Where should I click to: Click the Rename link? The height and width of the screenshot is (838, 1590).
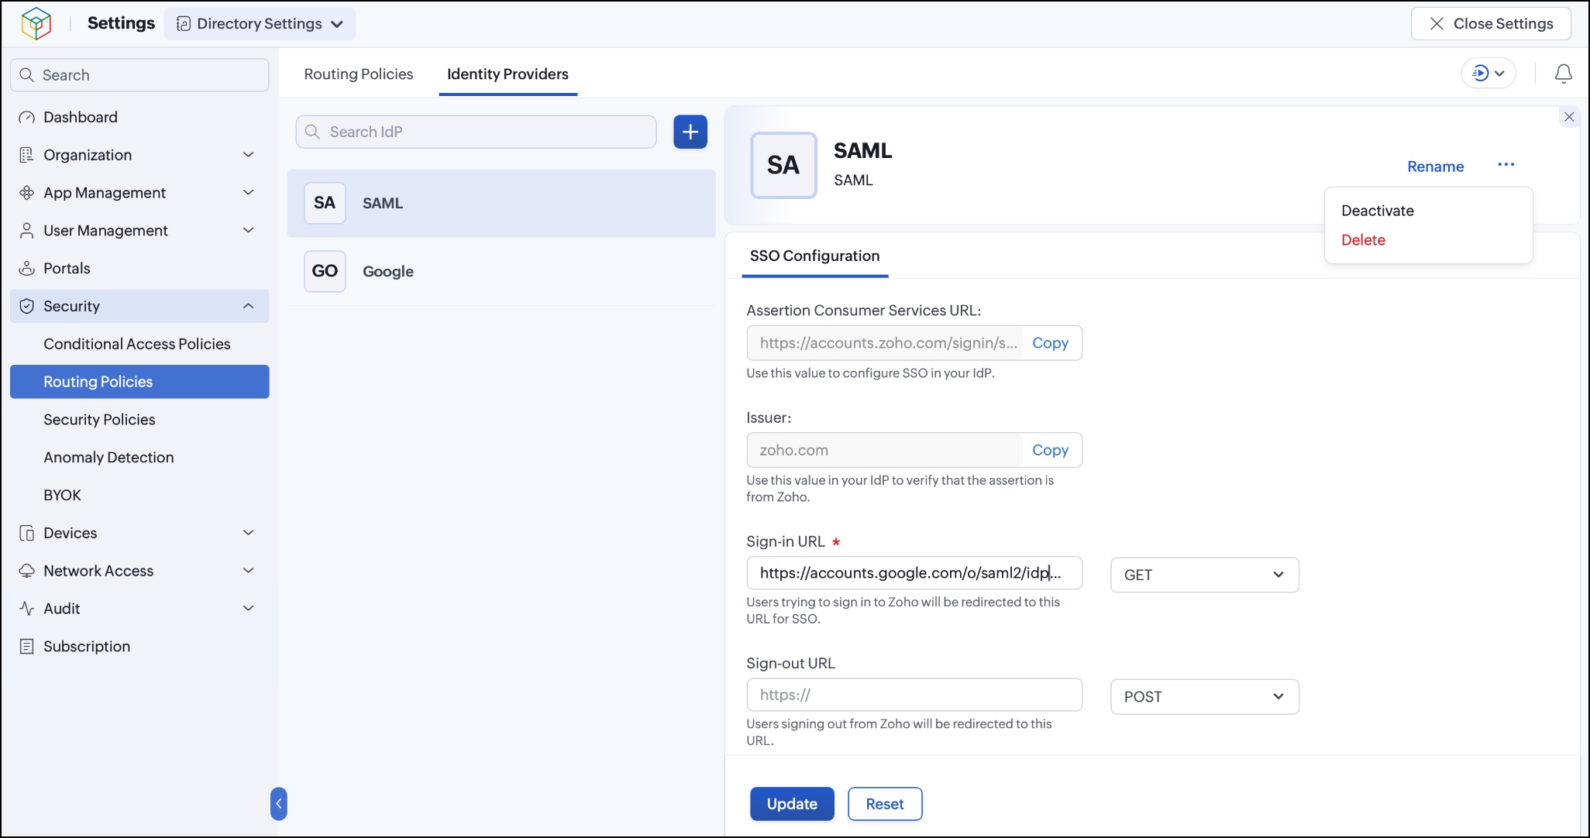(x=1436, y=167)
